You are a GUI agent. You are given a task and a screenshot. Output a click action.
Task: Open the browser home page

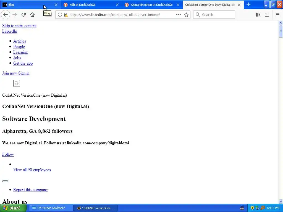32,15
